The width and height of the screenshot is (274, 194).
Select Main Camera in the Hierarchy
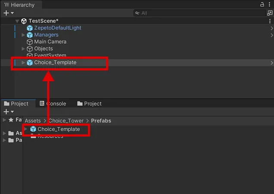coord(50,42)
